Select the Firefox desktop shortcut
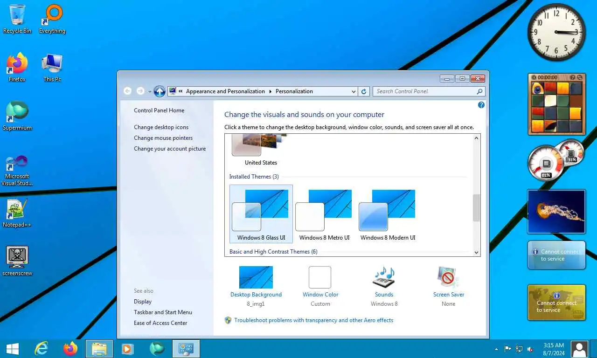 click(x=17, y=67)
